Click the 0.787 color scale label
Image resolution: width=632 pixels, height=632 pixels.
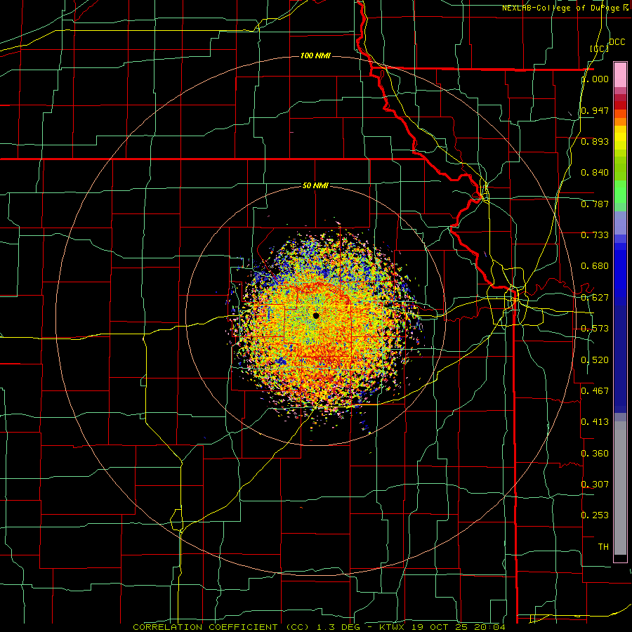point(595,204)
